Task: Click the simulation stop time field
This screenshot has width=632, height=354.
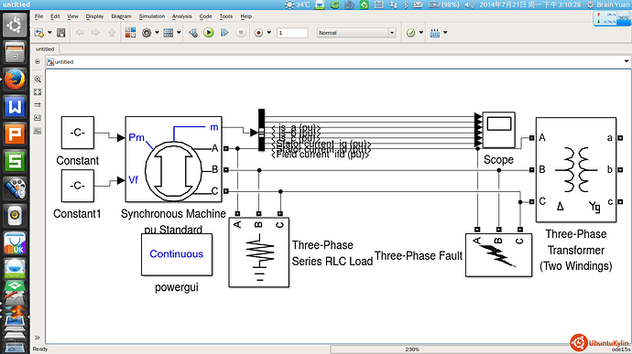Action: [x=292, y=33]
